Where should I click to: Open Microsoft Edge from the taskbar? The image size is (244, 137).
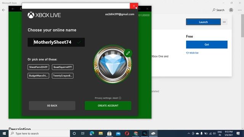click(x=92, y=134)
